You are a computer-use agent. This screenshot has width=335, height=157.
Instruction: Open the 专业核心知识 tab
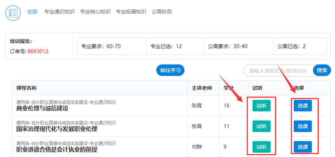point(95,12)
